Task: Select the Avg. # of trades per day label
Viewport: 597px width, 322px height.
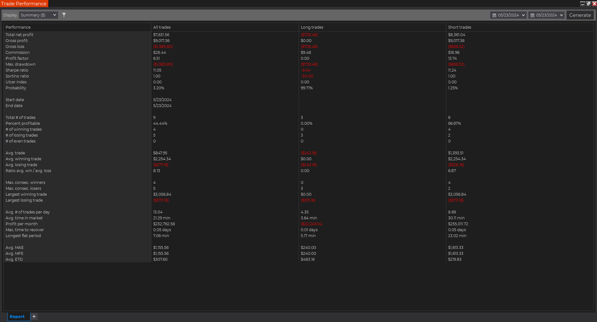Action: 27,212
